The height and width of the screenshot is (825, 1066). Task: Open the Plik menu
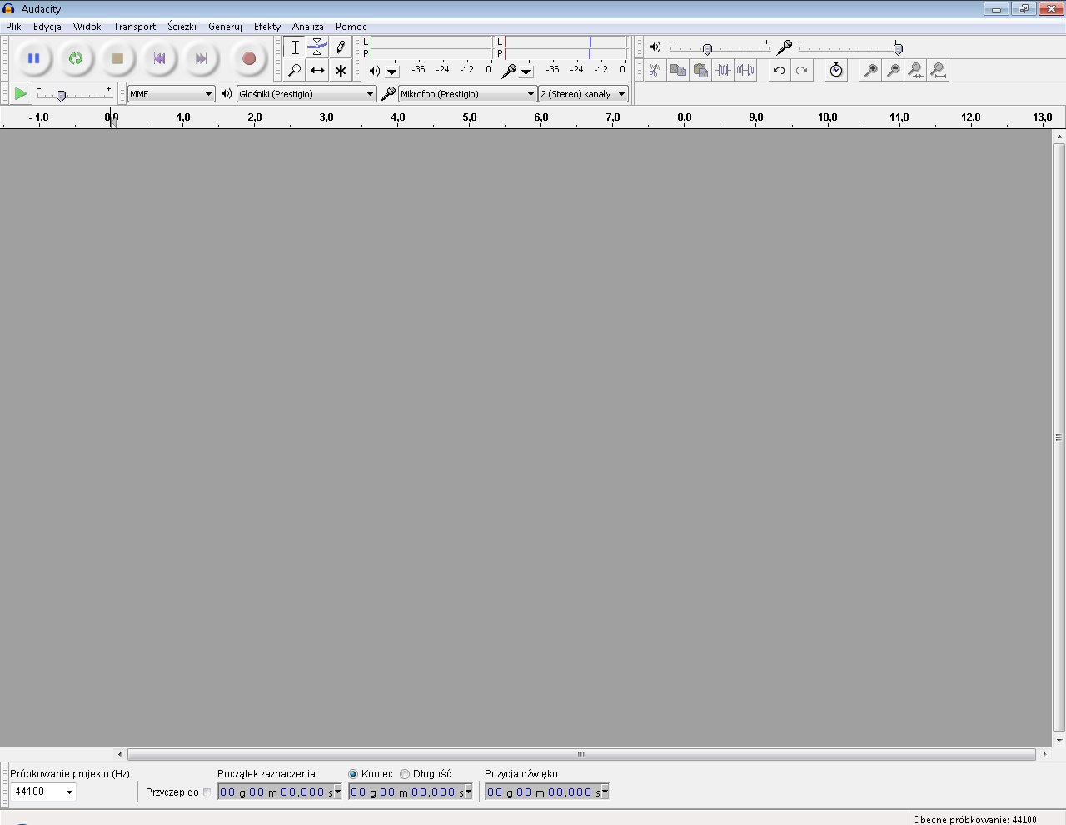click(x=13, y=27)
